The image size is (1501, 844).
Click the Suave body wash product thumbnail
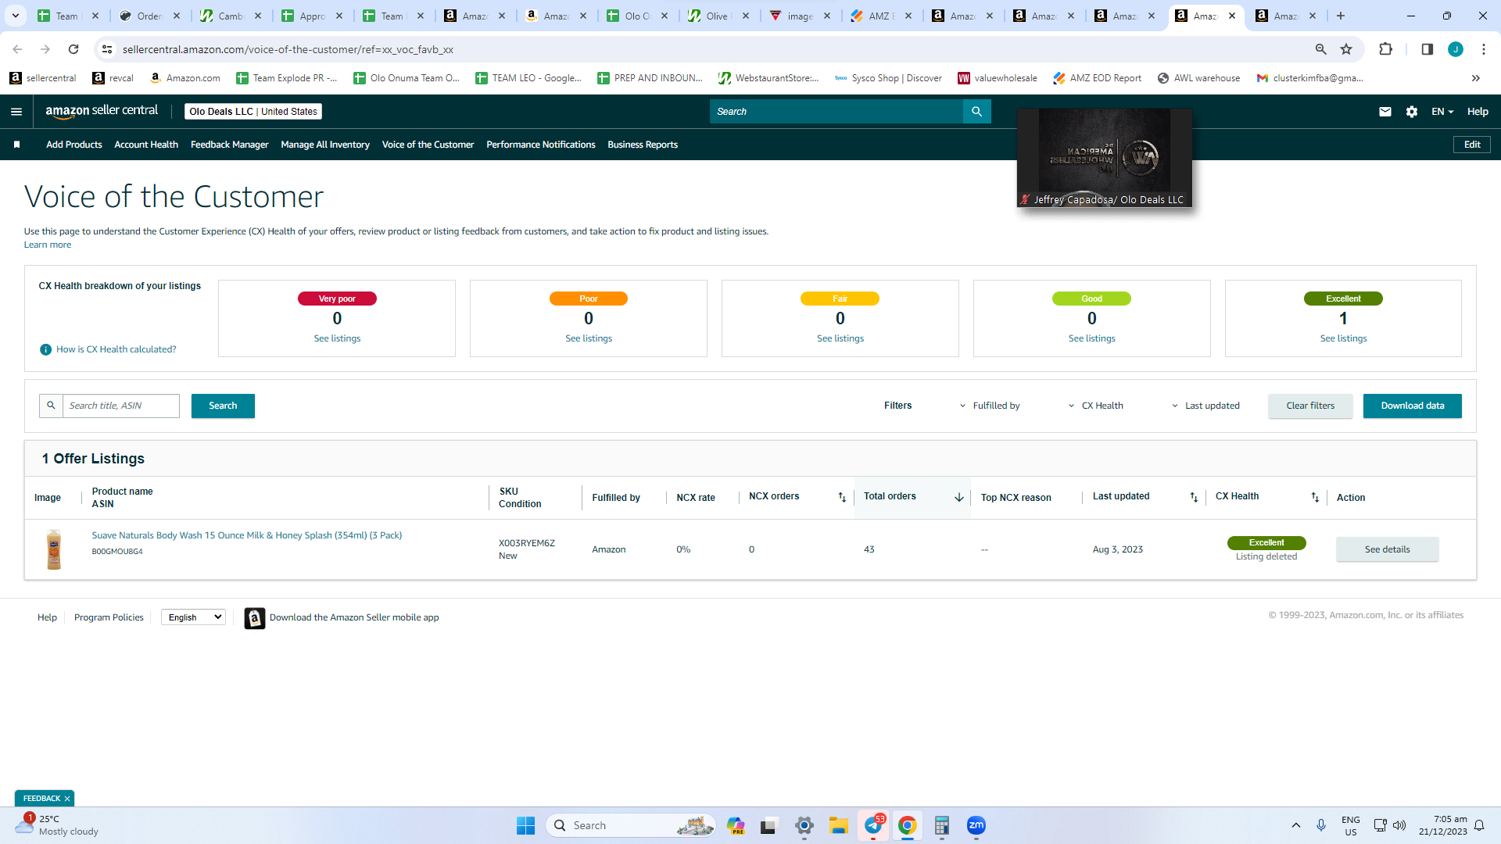(54, 549)
